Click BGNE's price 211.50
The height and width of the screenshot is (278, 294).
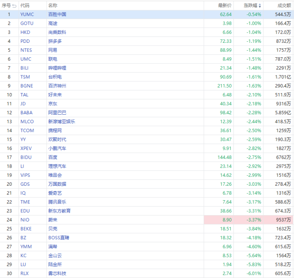pyautogui.click(x=225, y=86)
